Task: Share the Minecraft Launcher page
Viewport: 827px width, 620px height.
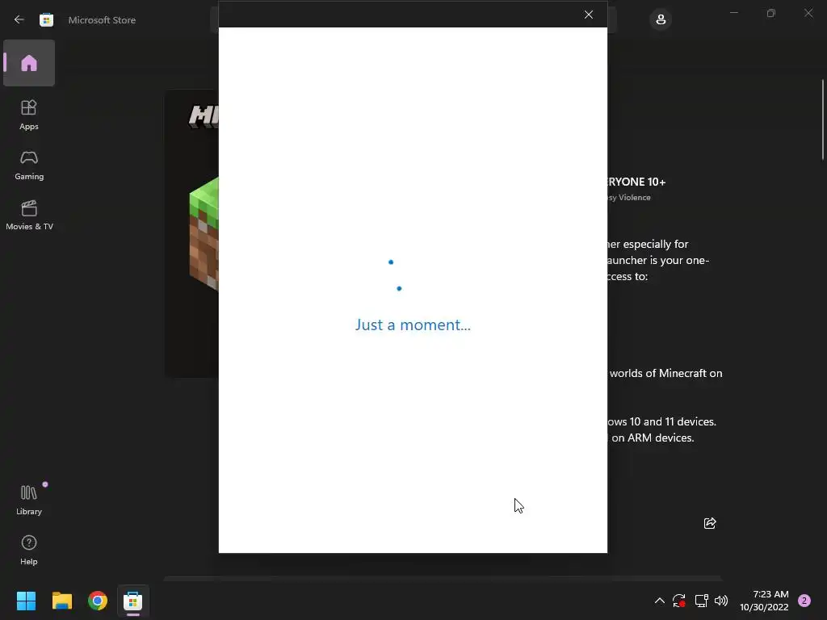Action: coord(710,523)
